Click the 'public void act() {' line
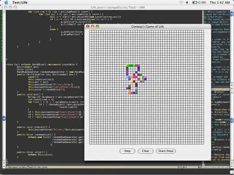 (x=30, y=94)
